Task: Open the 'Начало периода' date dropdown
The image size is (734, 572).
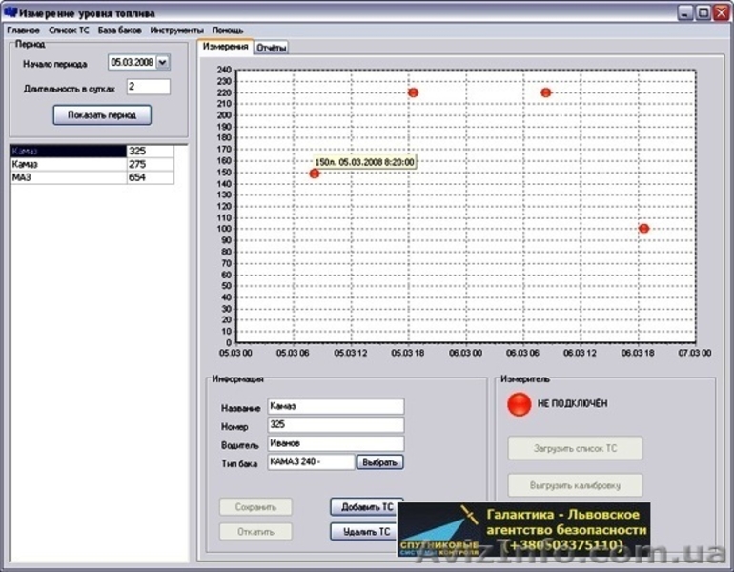Action: click(x=162, y=63)
